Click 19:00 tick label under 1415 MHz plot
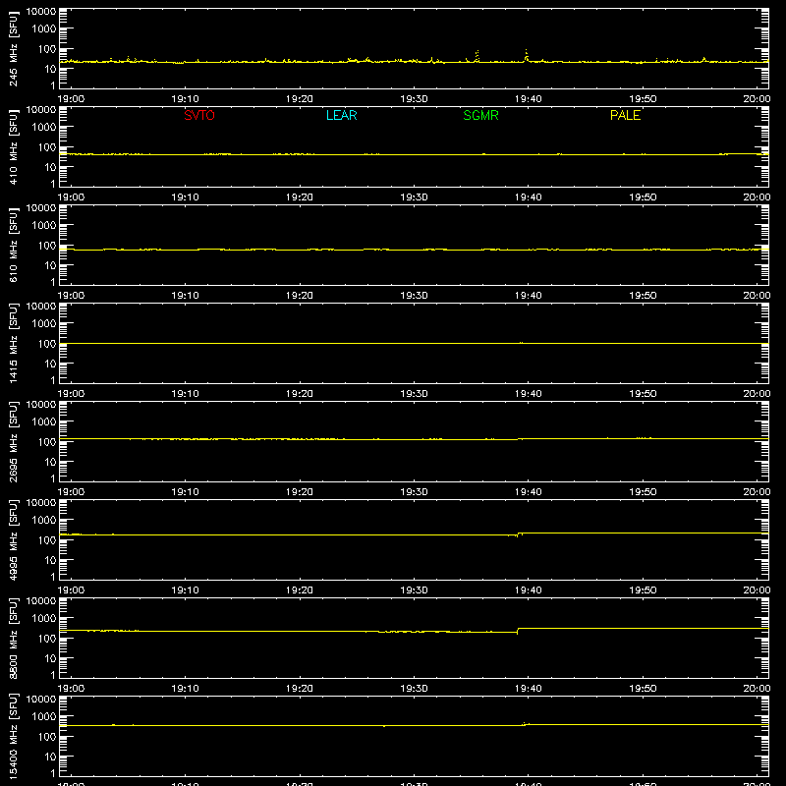The width and height of the screenshot is (786, 786). pos(71,394)
